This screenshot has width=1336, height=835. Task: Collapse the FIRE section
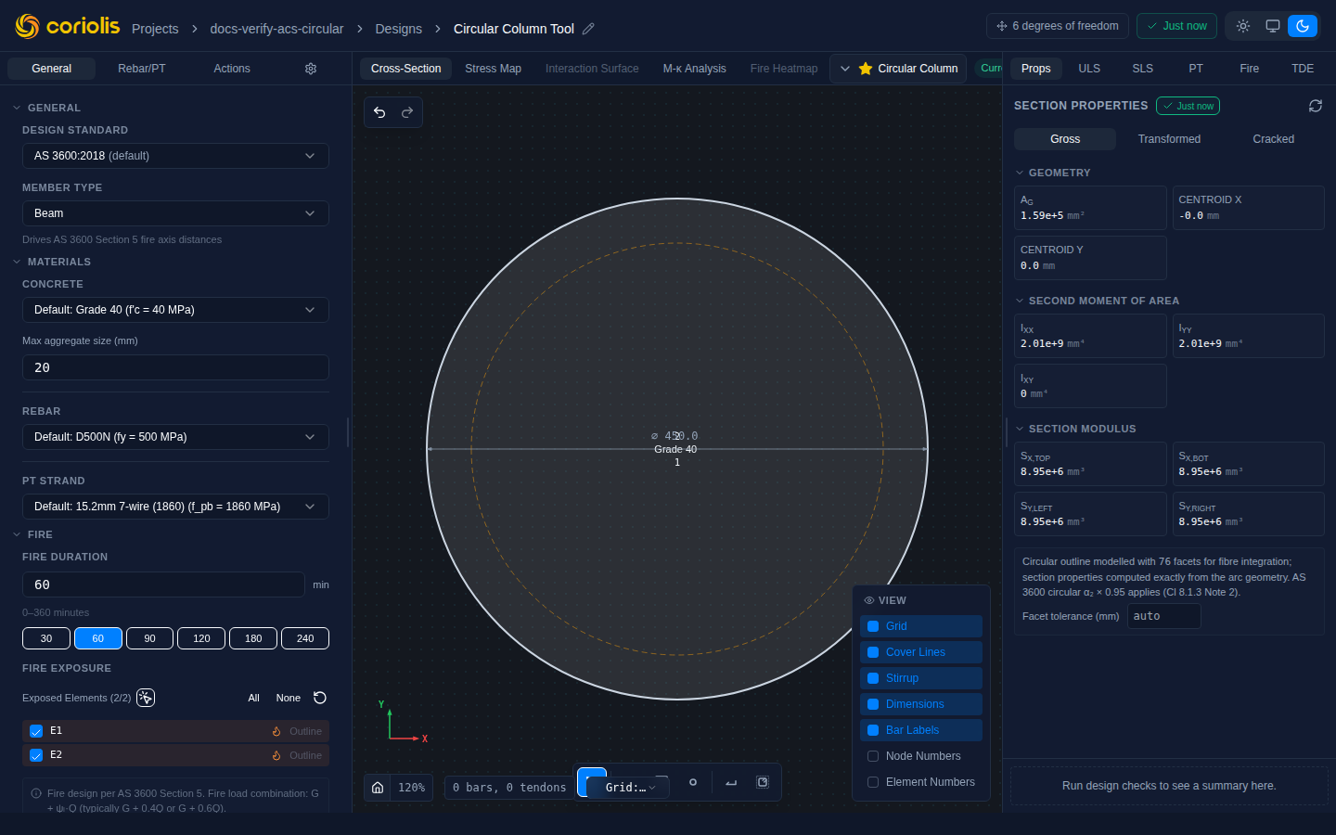pos(33,534)
